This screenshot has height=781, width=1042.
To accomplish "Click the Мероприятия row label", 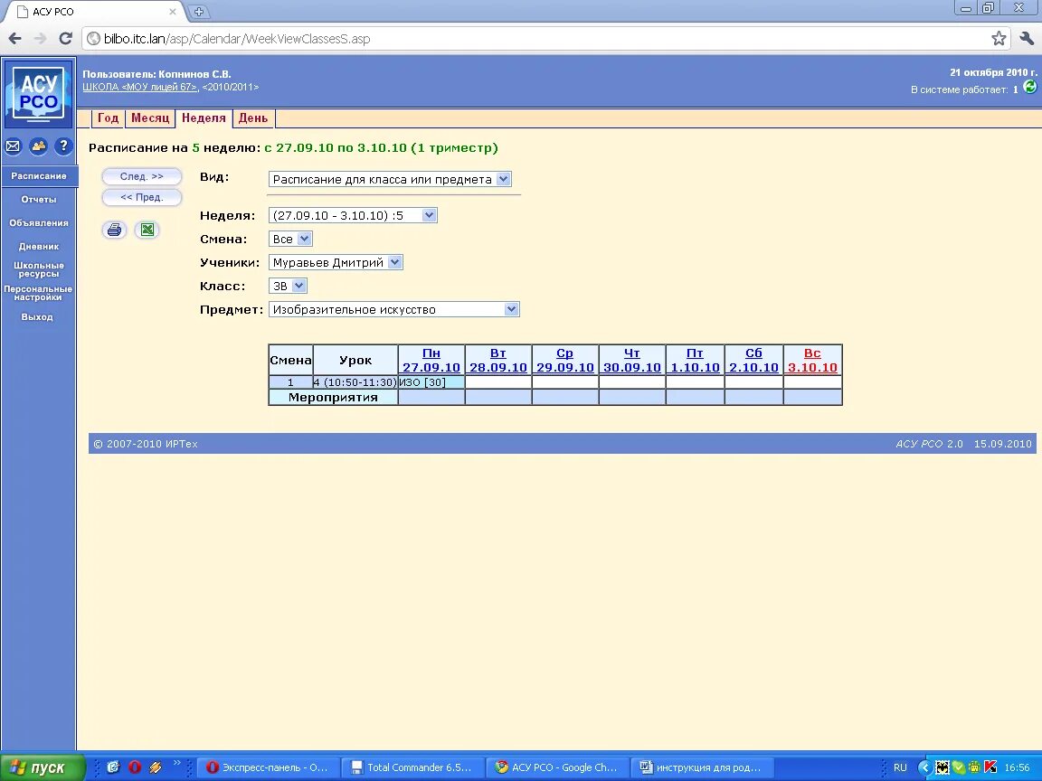I will pos(333,397).
